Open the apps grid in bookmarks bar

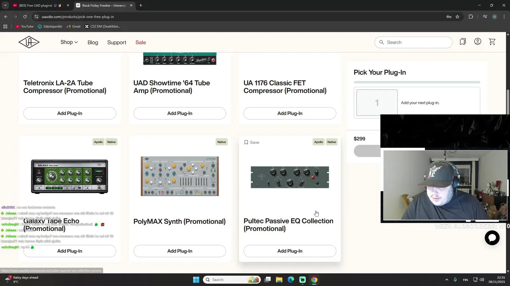(x=5, y=27)
